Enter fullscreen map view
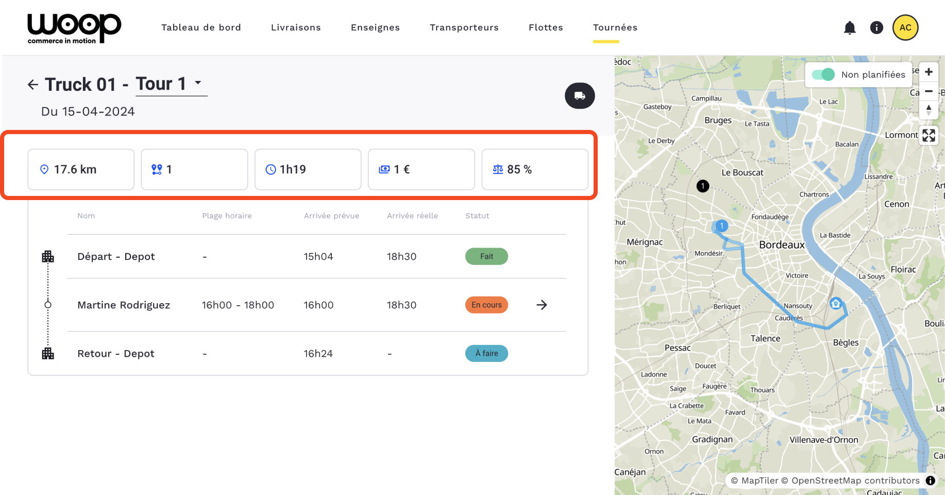Screen dimensions: 945x495 pos(929,136)
